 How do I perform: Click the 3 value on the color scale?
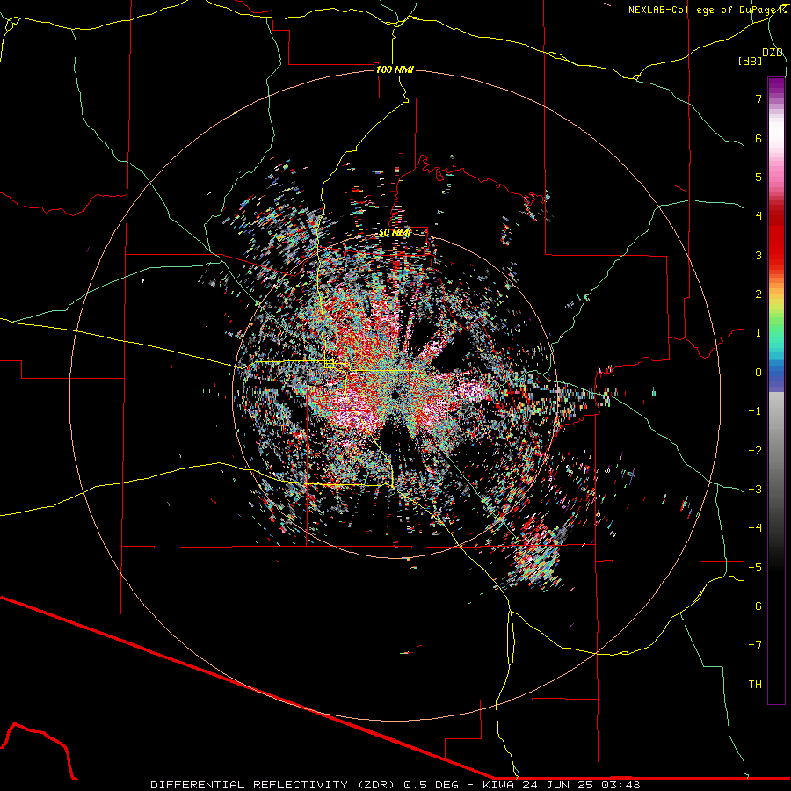point(758,255)
